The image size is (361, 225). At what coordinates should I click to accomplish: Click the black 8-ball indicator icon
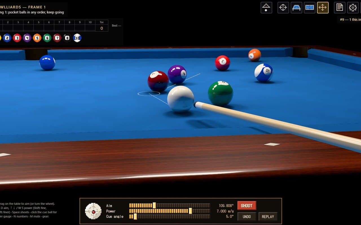pyautogui.click(x=67, y=38)
